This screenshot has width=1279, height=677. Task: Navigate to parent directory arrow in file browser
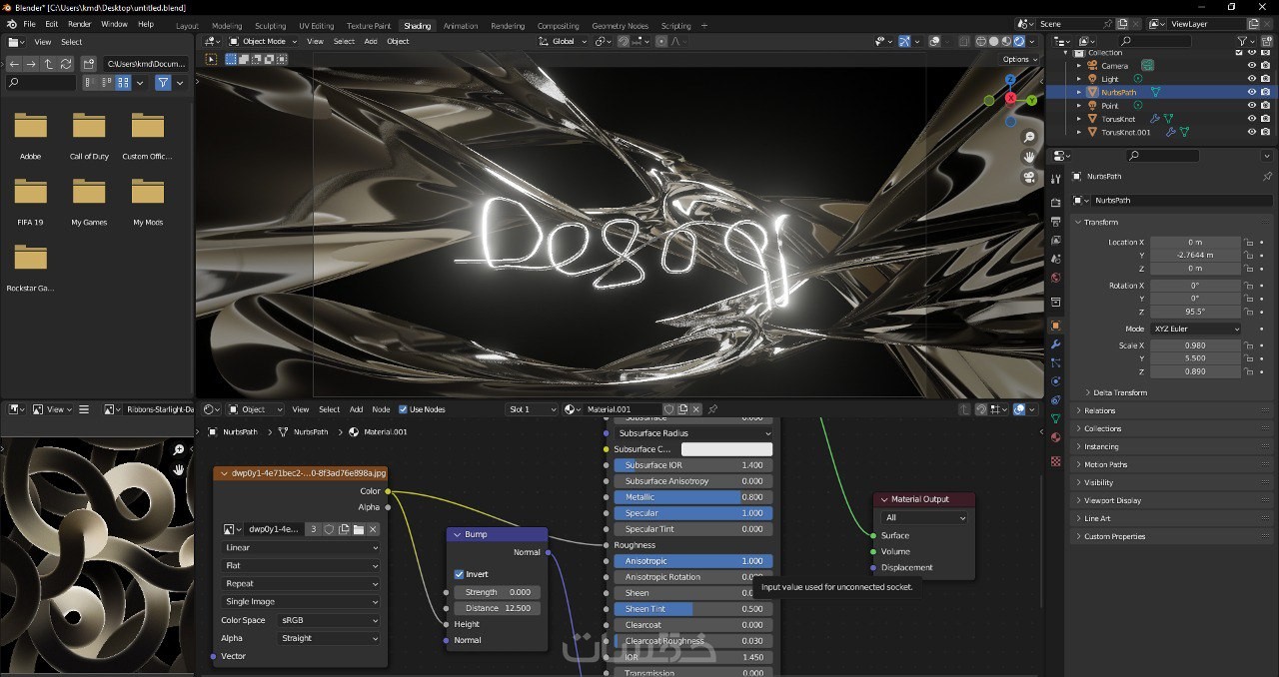48,64
